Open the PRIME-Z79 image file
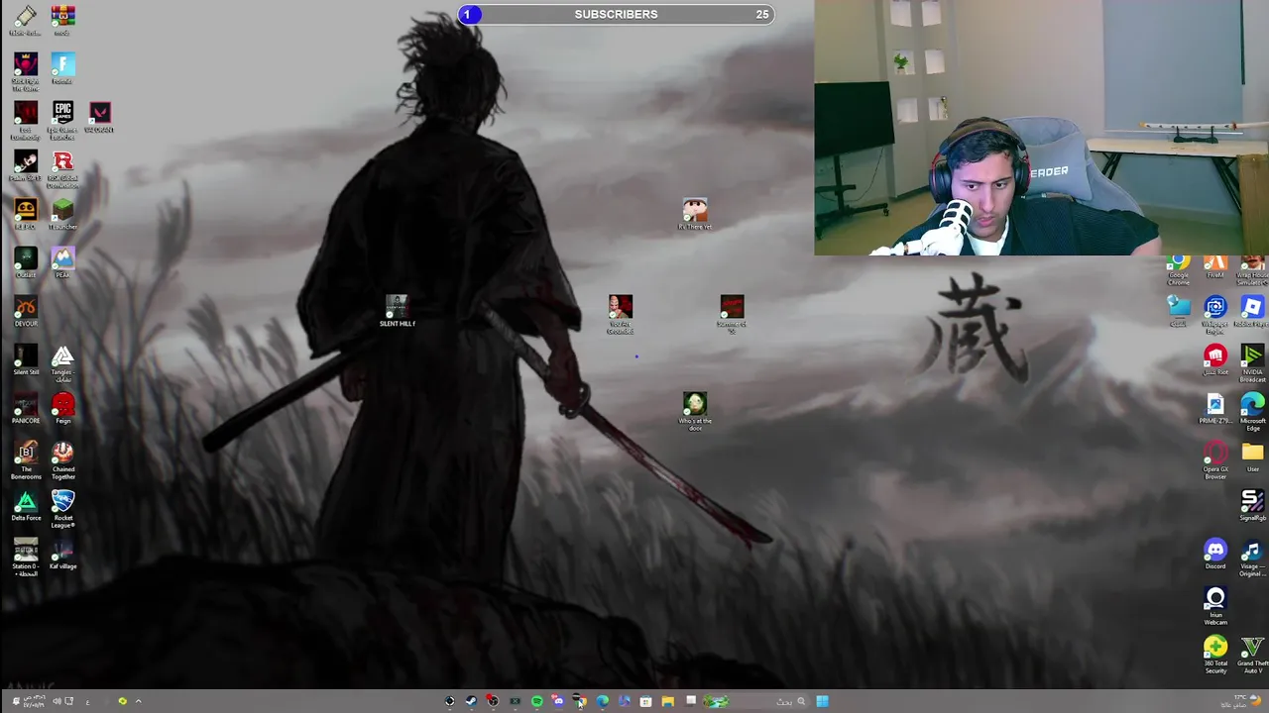Image resolution: width=1269 pixels, height=713 pixels. point(1215,408)
